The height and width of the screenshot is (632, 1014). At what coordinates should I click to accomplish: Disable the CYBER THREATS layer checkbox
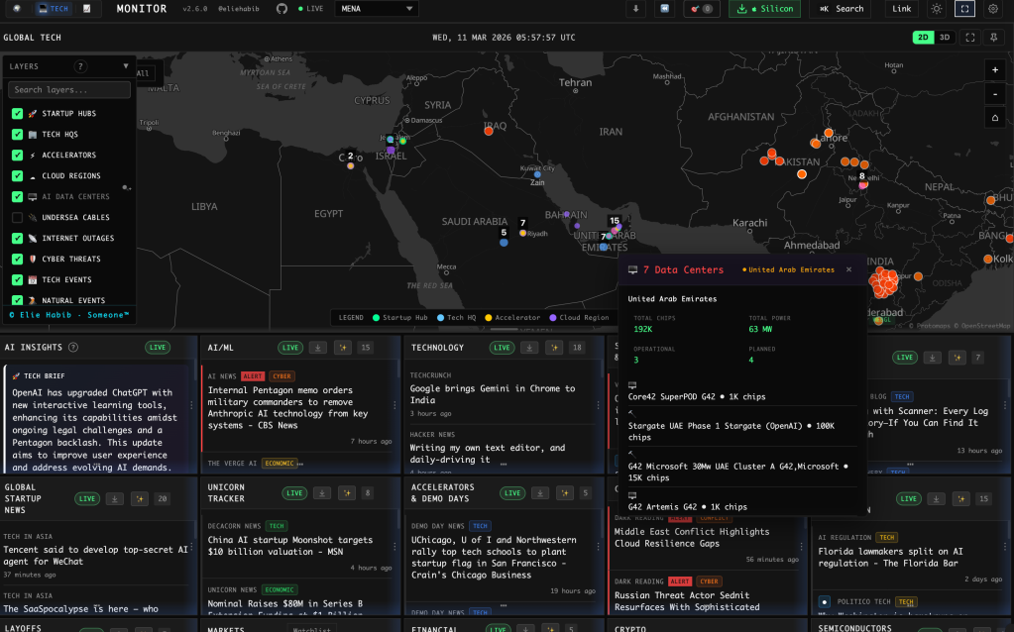[15, 260]
